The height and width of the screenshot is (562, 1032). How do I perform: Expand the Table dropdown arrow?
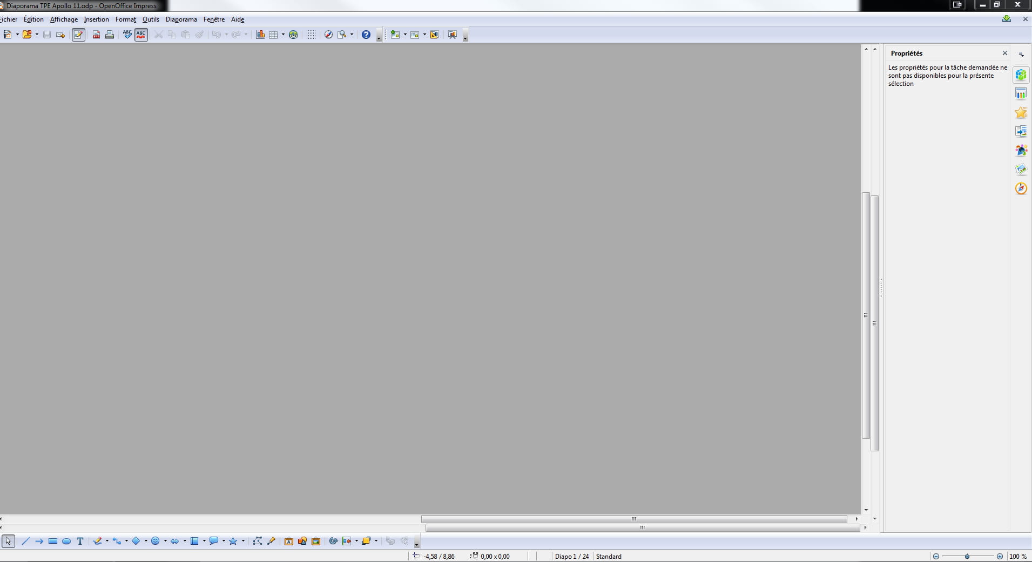[x=283, y=35]
